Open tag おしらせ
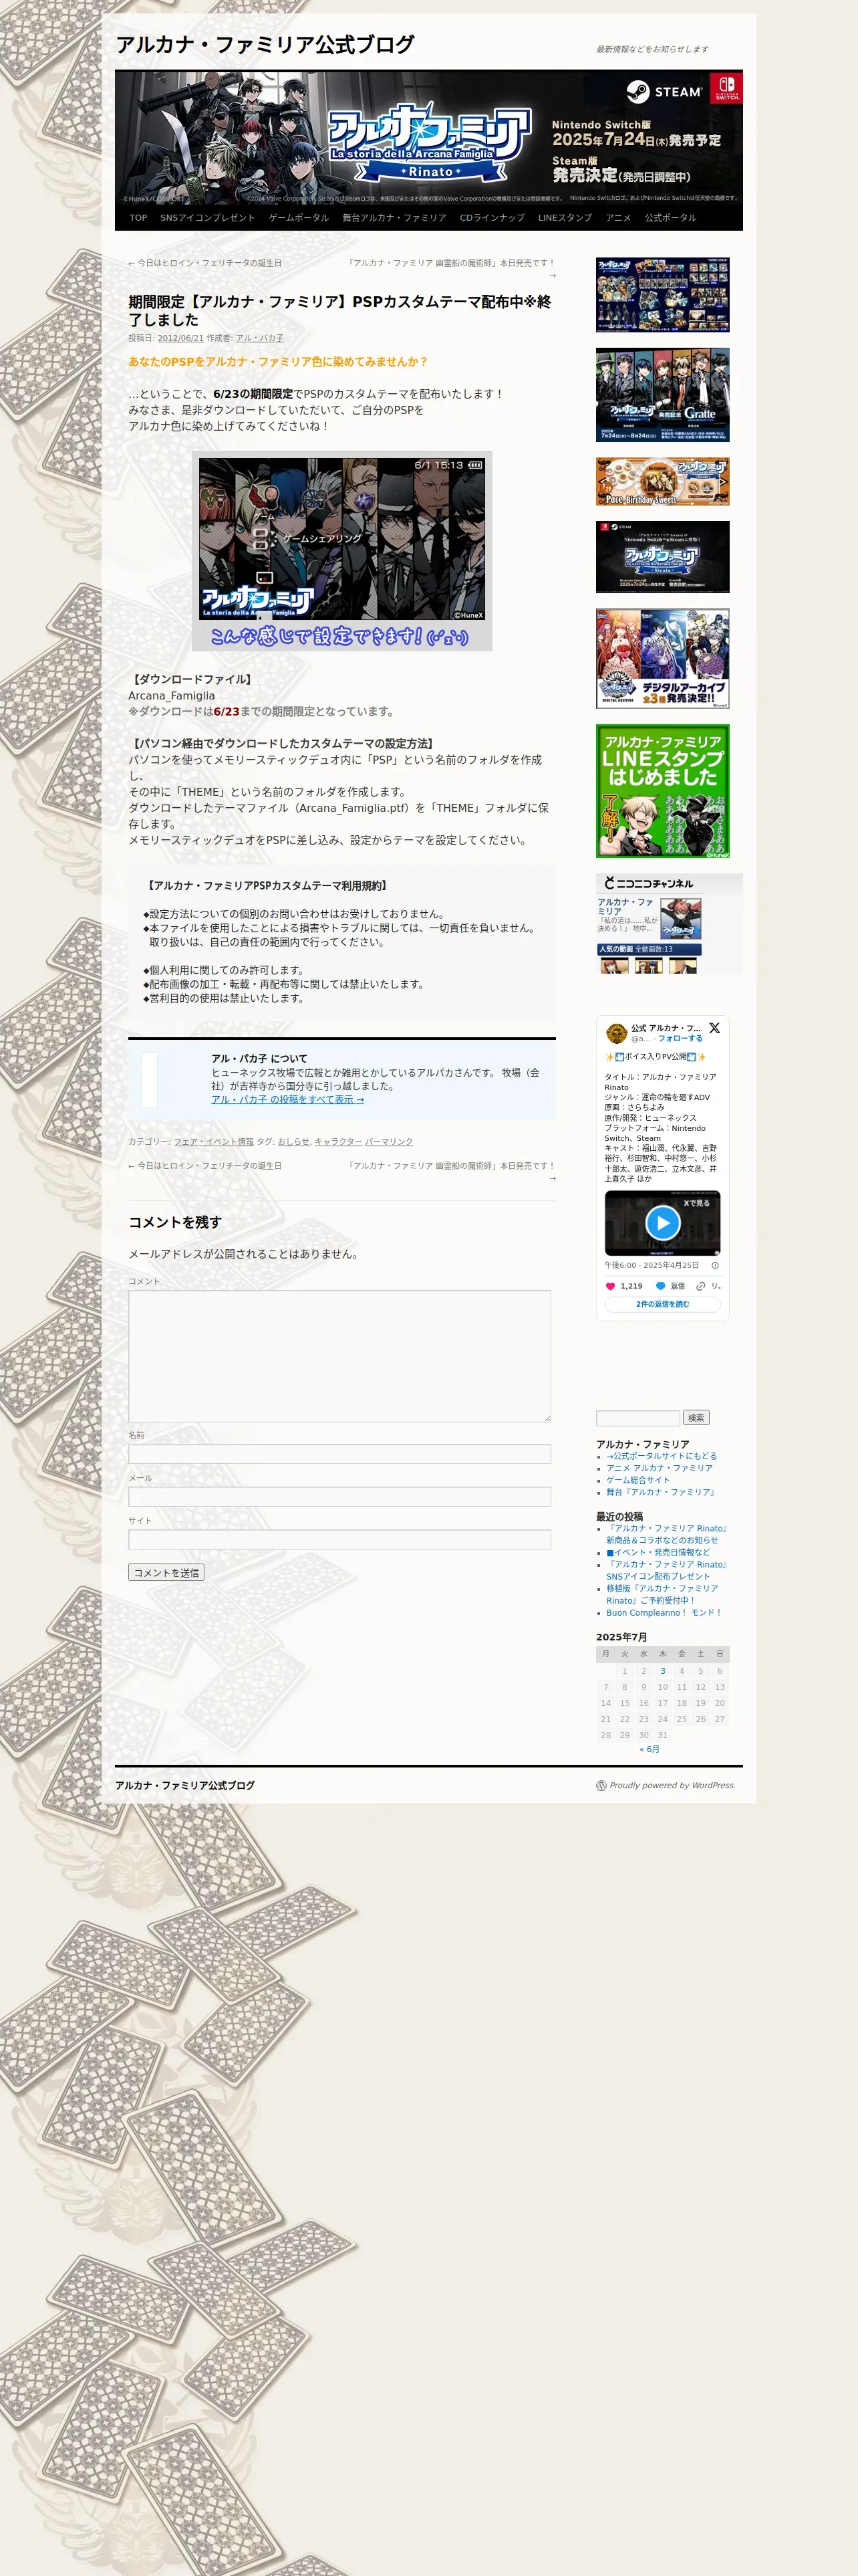This screenshot has height=2576, width=858. pyautogui.click(x=293, y=1141)
